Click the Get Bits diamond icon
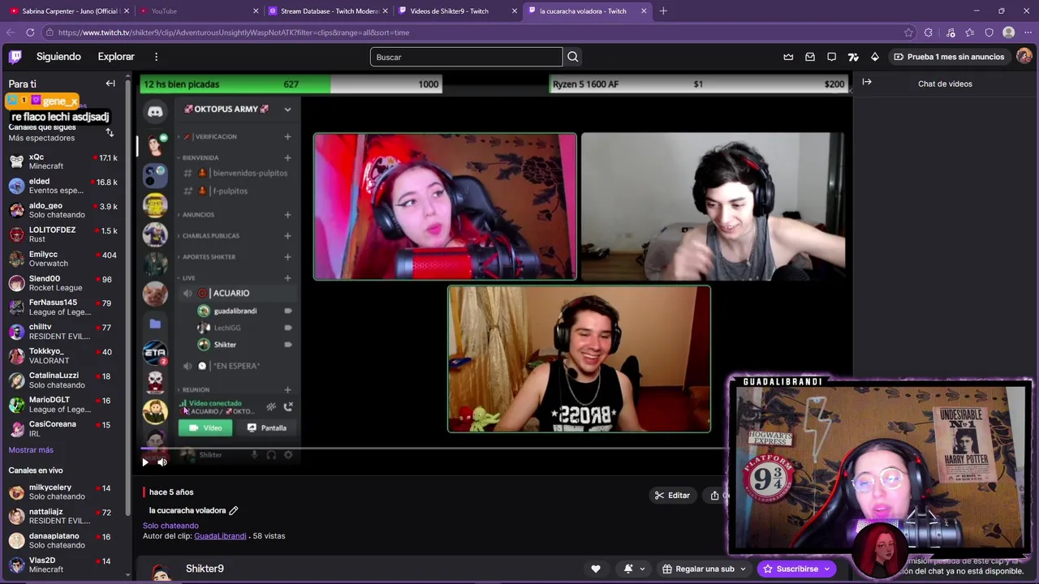The width and height of the screenshot is (1039, 584). tap(874, 57)
